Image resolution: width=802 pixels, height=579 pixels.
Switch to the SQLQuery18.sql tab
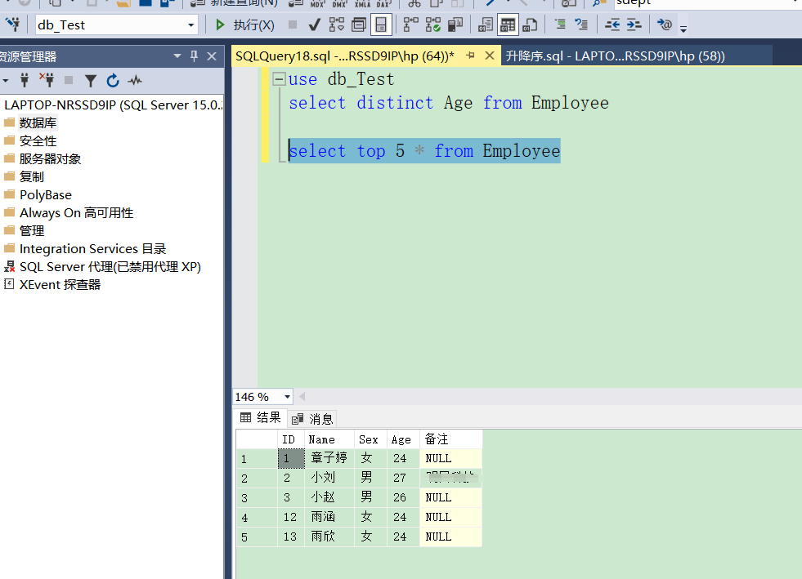(x=345, y=56)
